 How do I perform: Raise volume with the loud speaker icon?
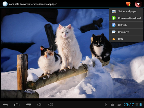[51, 105]
